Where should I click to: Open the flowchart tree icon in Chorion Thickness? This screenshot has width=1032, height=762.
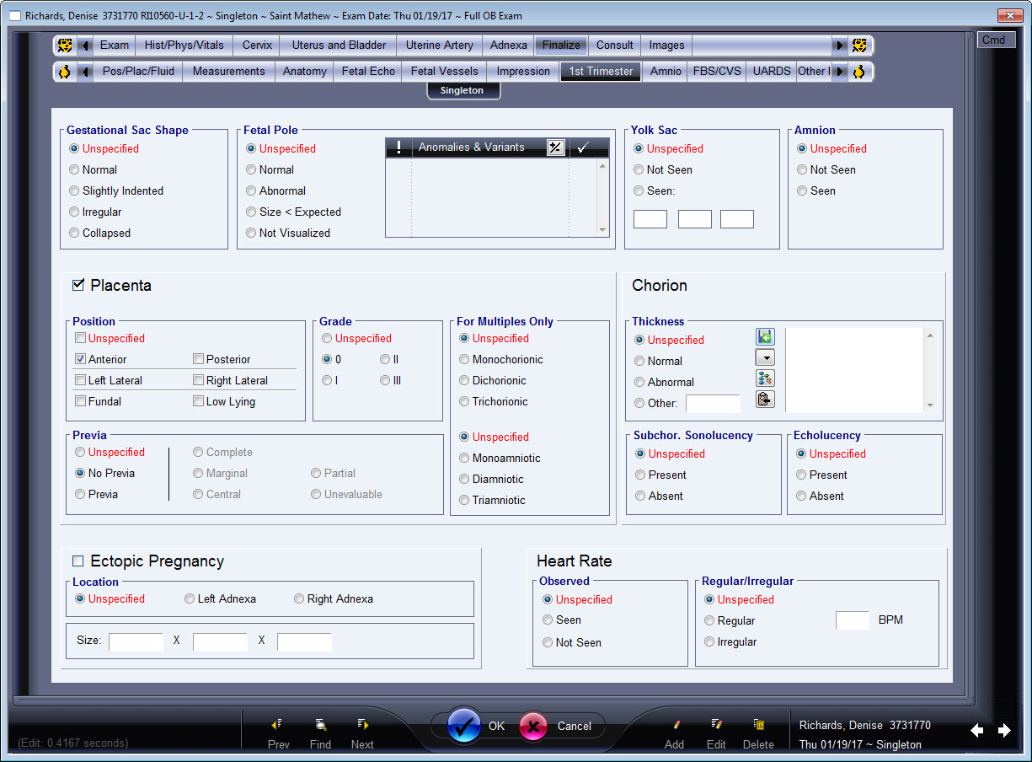click(765, 378)
